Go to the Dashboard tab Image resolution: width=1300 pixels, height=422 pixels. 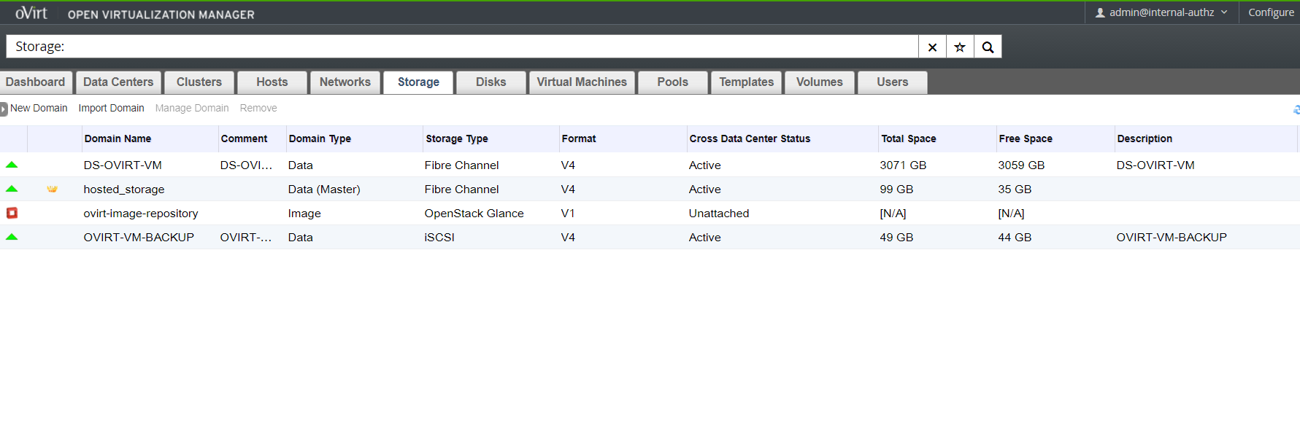(x=35, y=82)
